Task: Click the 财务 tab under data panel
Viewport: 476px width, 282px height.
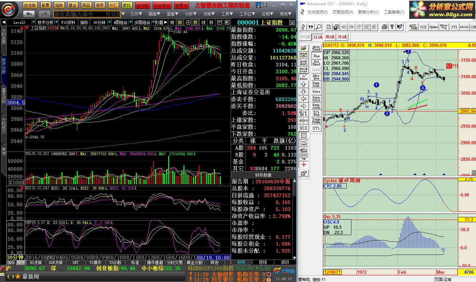Action: tap(241, 262)
